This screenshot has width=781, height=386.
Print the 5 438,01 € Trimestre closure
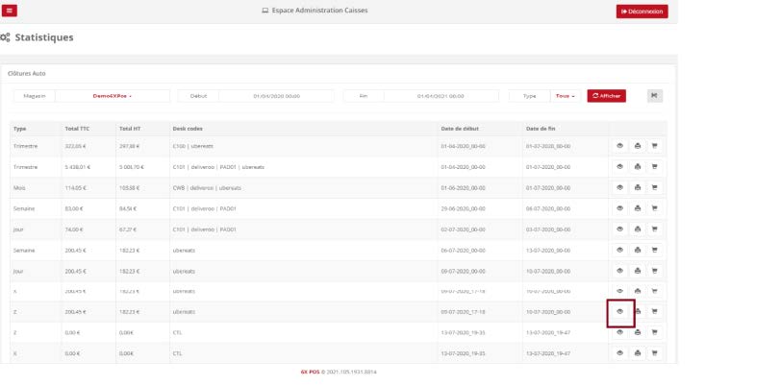(638, 167)
